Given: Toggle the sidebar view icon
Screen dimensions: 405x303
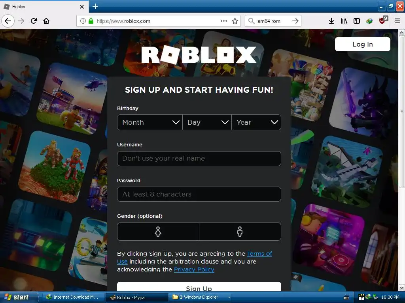Looking at the screenshot, I should (357, 21).
